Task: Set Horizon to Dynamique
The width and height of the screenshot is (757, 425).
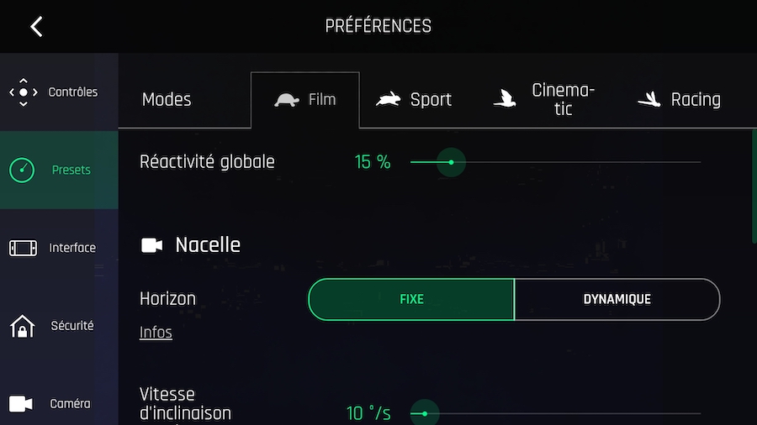Action: 617,300
